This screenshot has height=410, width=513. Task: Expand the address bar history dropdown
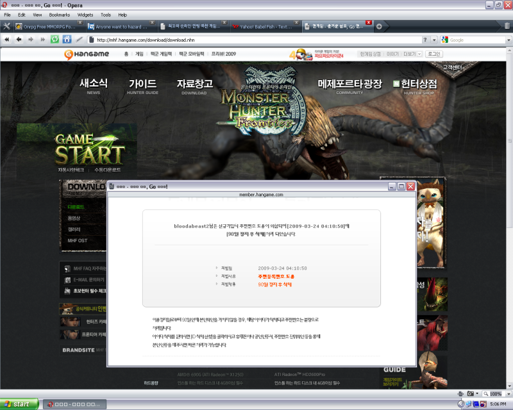tap(434, 40)
